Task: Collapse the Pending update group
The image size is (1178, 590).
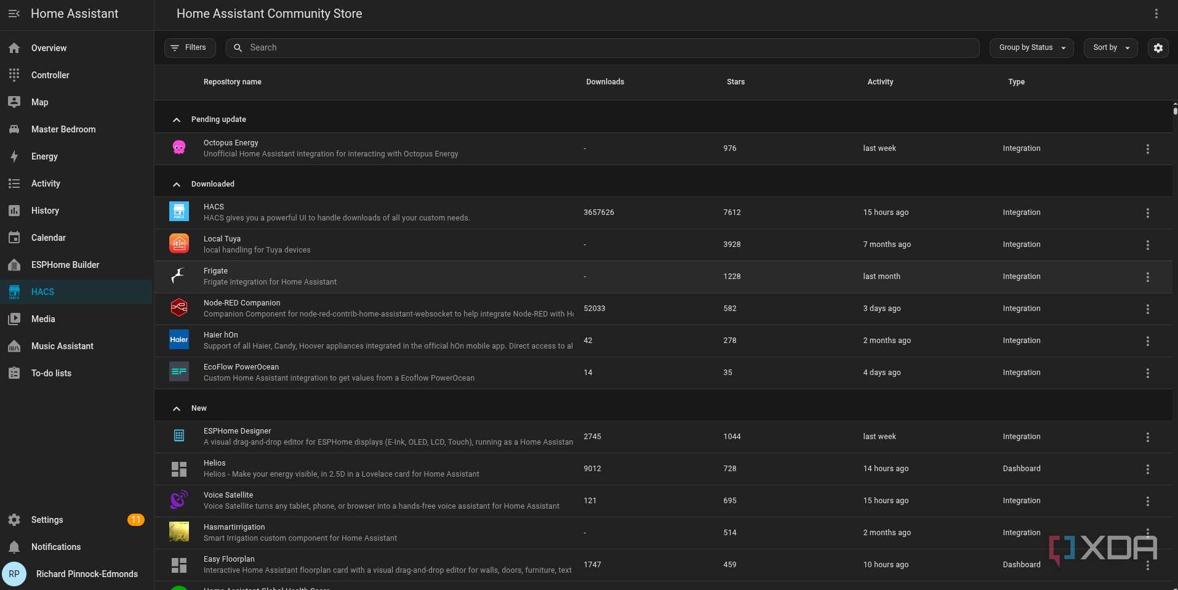Action: pyautogui.click(x=177, y=119)
